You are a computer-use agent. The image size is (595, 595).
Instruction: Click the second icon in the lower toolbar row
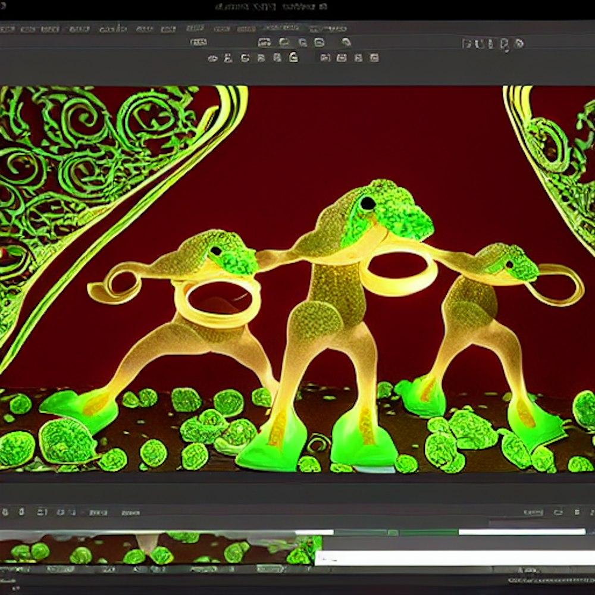[x=228, y=58]
